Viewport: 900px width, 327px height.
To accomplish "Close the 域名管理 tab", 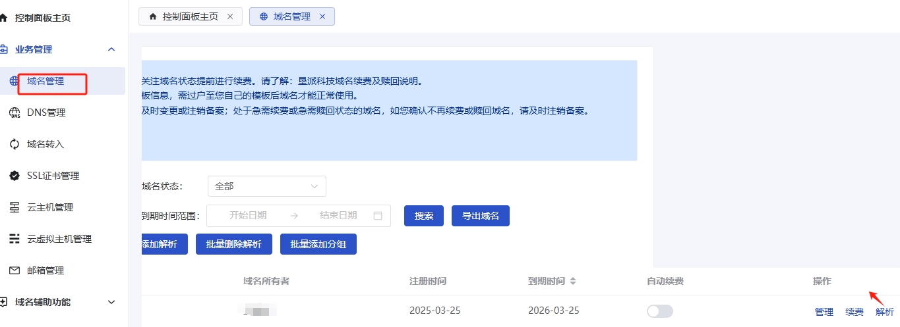I will coord(322,16).
